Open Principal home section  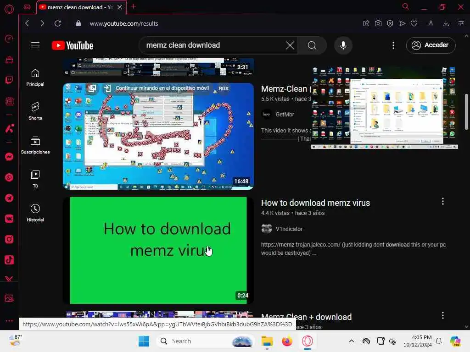coord(35,77)
